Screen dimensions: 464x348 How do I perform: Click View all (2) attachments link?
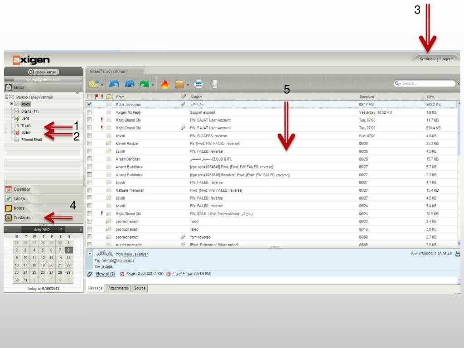pyautogui.click(x=105, y=274)
